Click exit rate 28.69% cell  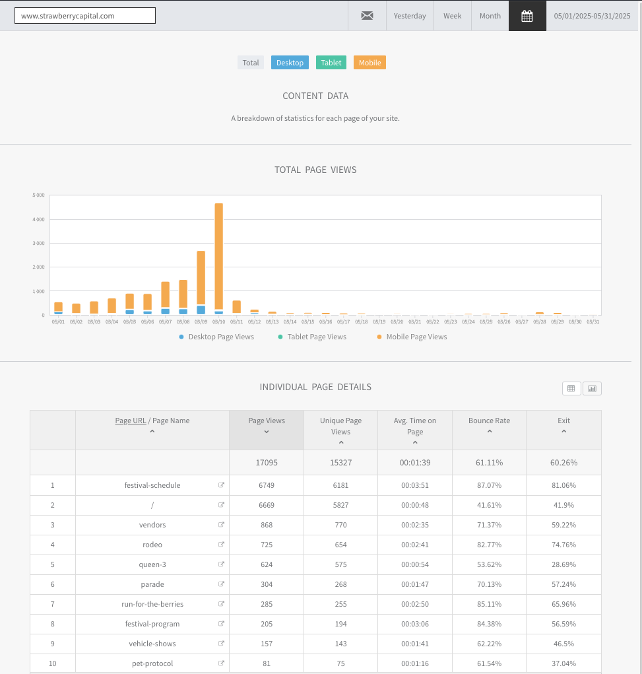point(563,564)
